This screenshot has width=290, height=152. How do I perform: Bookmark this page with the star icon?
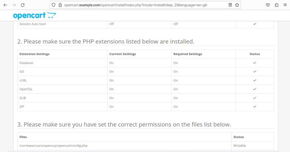click(x=237, y=5)
